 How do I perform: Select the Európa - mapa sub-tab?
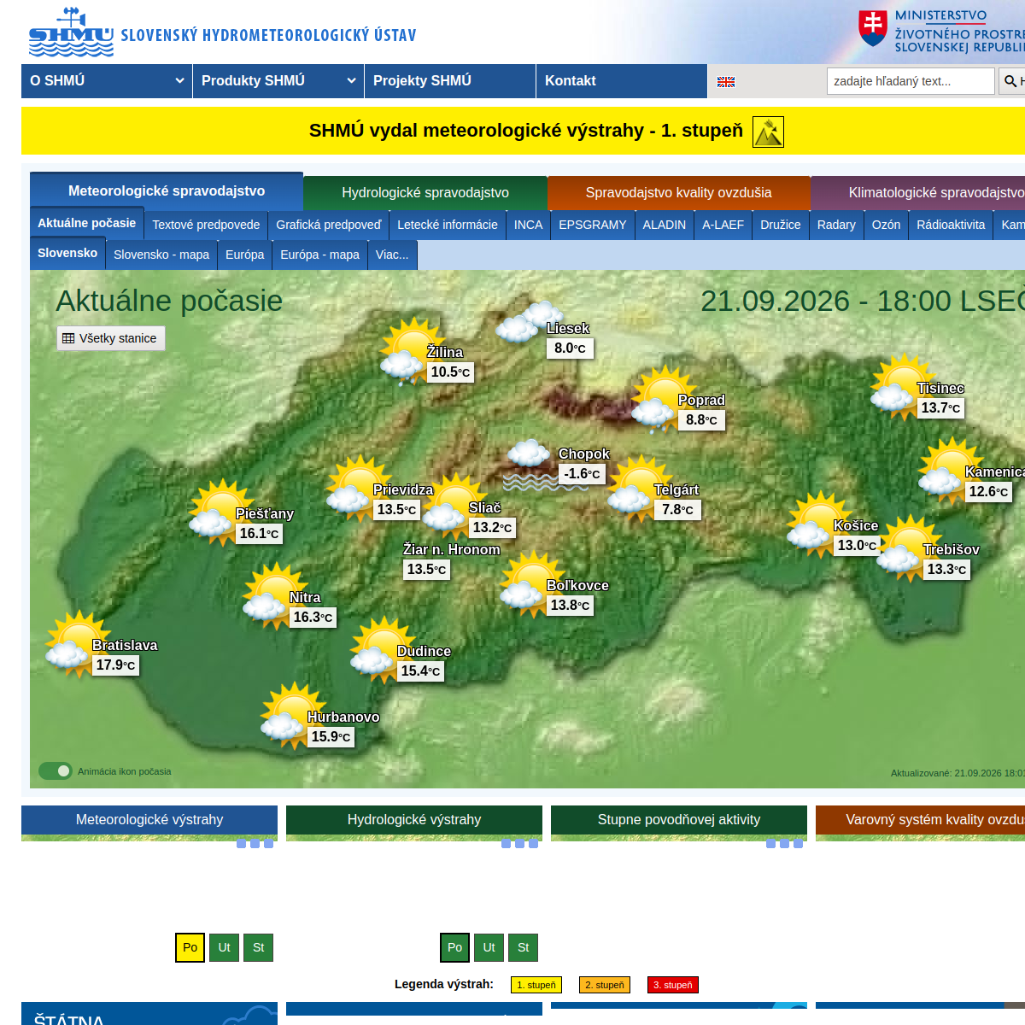pyautogui.click(x=320, y=255)
